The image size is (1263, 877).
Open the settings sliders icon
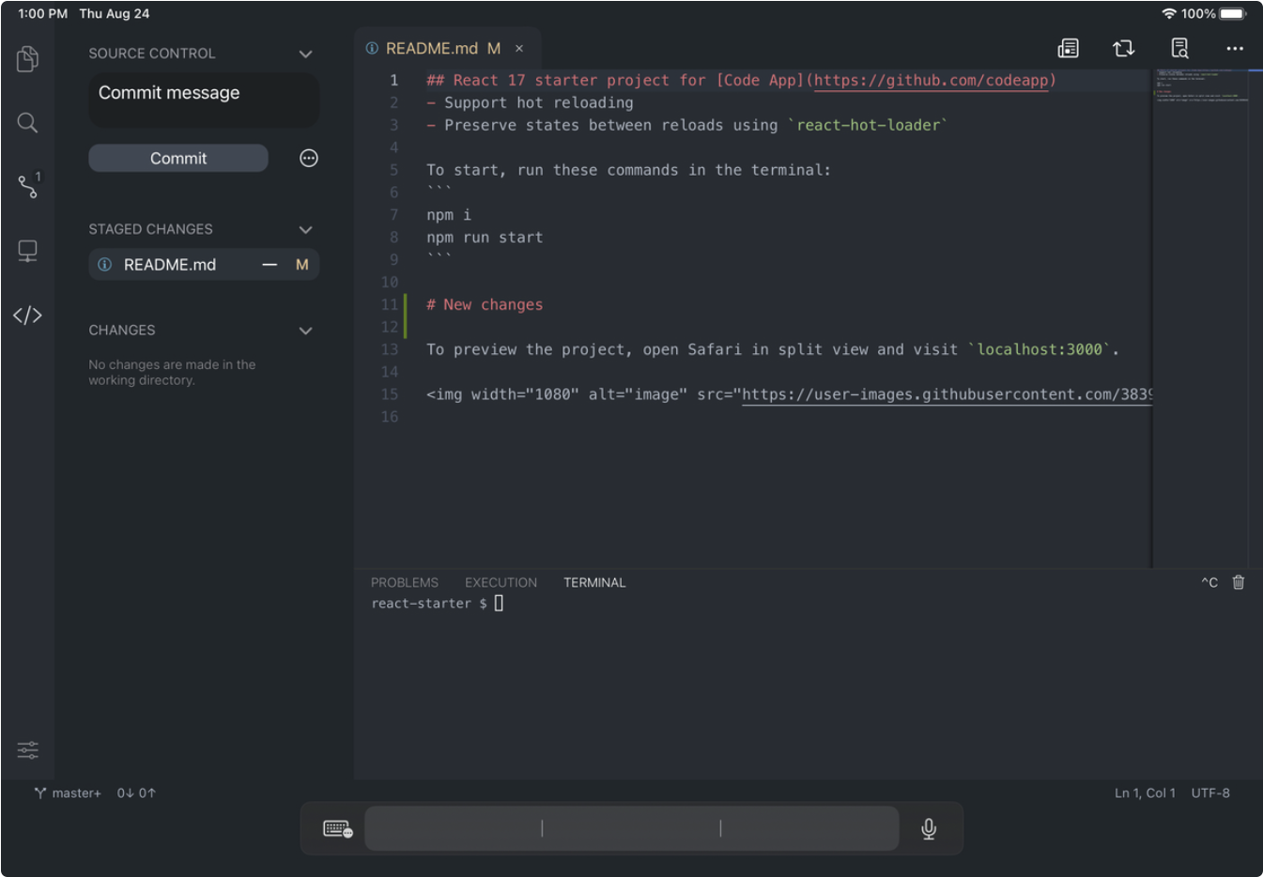27,749
